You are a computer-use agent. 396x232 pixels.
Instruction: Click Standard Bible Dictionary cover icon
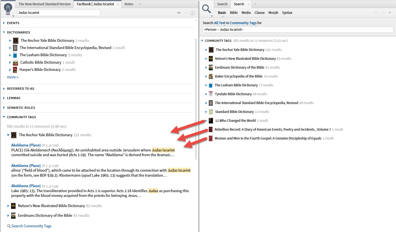coord(211,112)
